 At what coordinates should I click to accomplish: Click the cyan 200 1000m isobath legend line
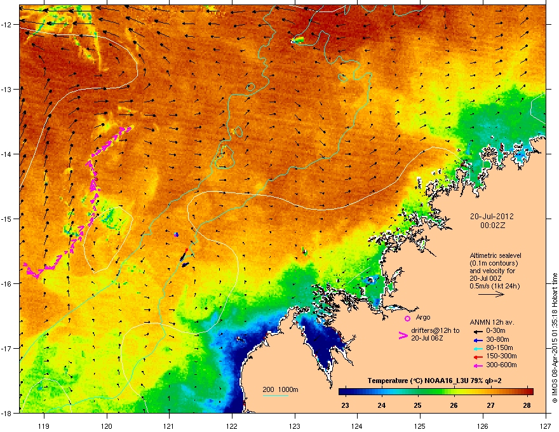[x=275, y=395]
